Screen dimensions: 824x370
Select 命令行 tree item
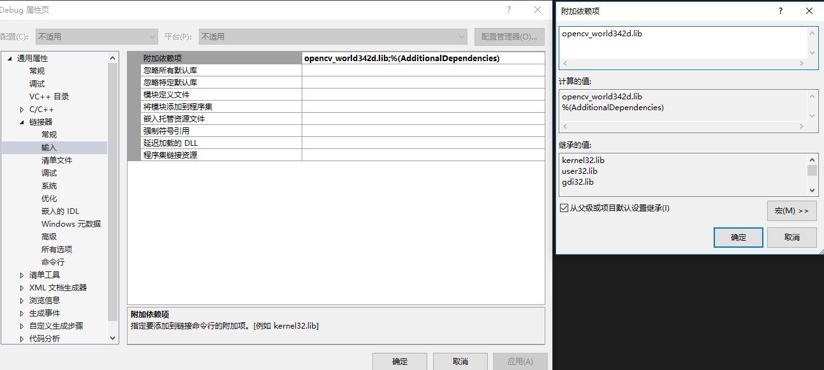point(53,262)
